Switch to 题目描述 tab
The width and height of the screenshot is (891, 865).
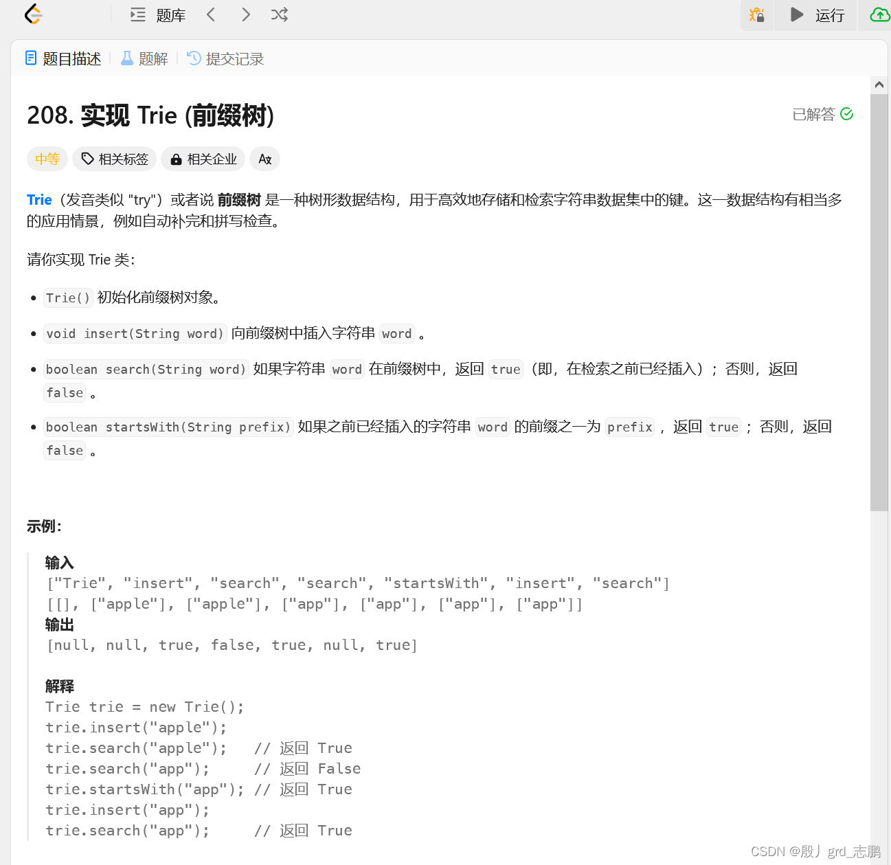point(63,59)
